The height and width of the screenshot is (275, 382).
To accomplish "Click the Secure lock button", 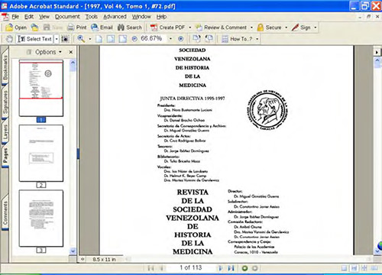I will pos(270,27).
